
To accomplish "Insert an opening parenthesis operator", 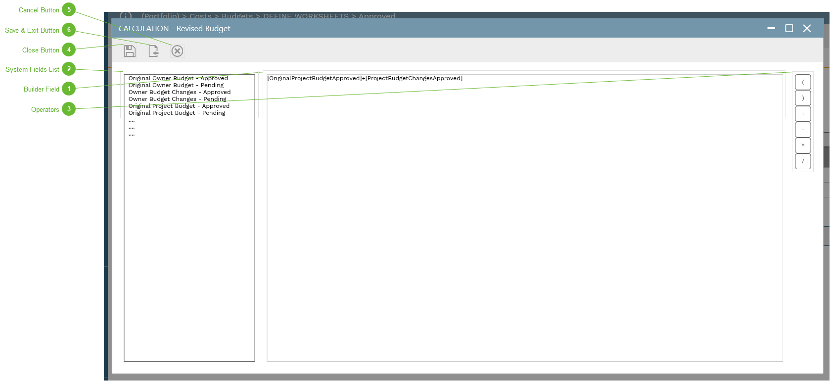I will [803, 82].
